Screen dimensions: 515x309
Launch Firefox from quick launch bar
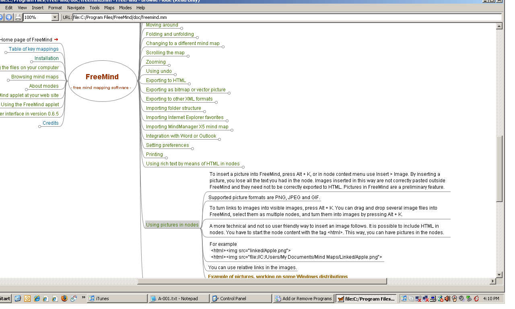click(64, 299)
